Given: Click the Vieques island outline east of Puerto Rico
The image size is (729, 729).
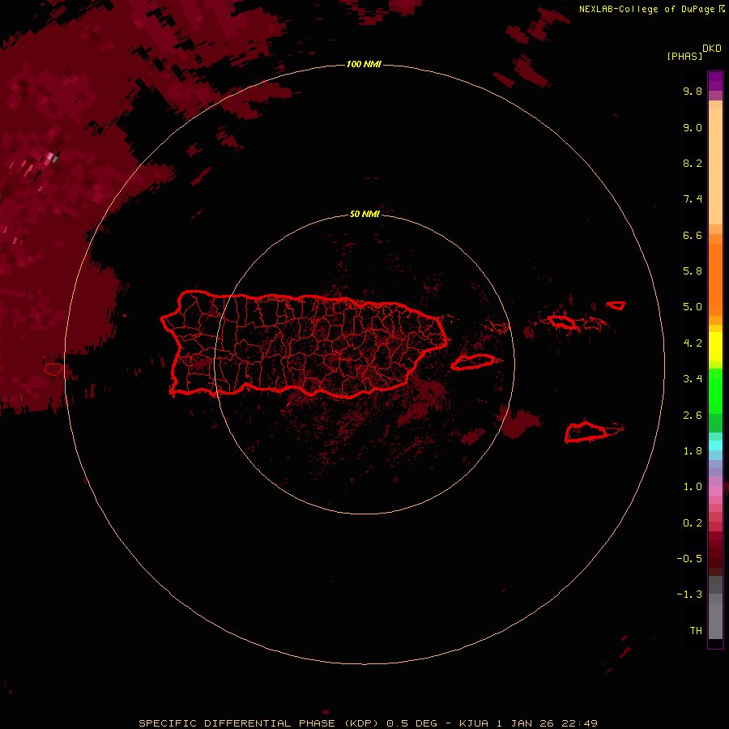Looking at the screenshot, I should [x=473, y=362].
